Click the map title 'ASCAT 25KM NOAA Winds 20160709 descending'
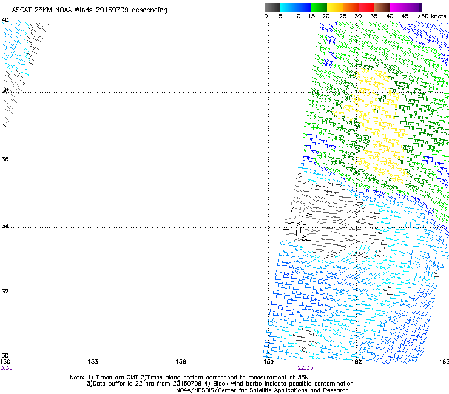449x394 pixels. click(x=89, y=10)
